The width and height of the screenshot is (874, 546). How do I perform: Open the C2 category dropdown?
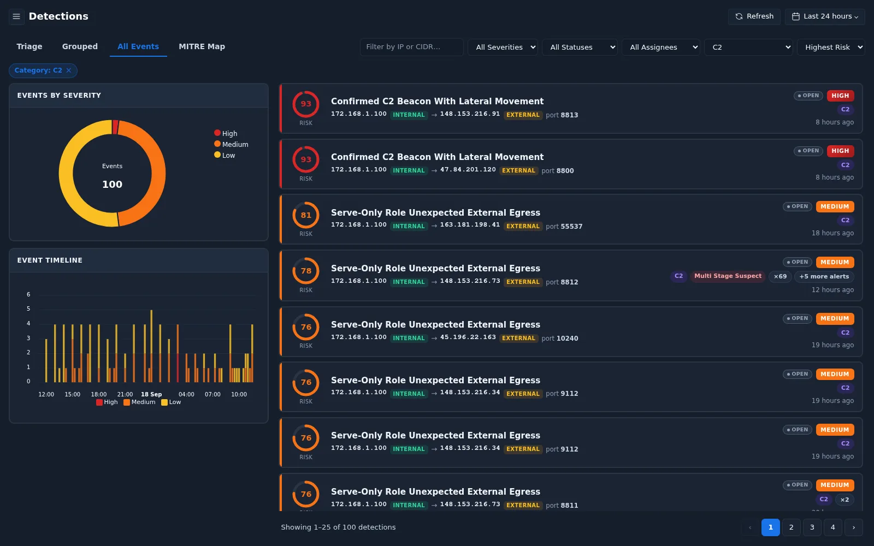748,47
